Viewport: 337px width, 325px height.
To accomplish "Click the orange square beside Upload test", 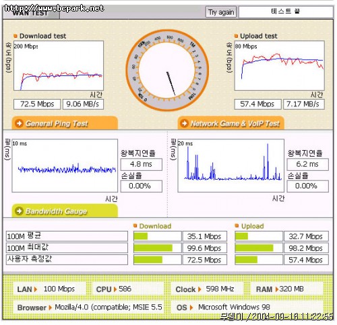I will pyautogui.click(x=236, y=36).
